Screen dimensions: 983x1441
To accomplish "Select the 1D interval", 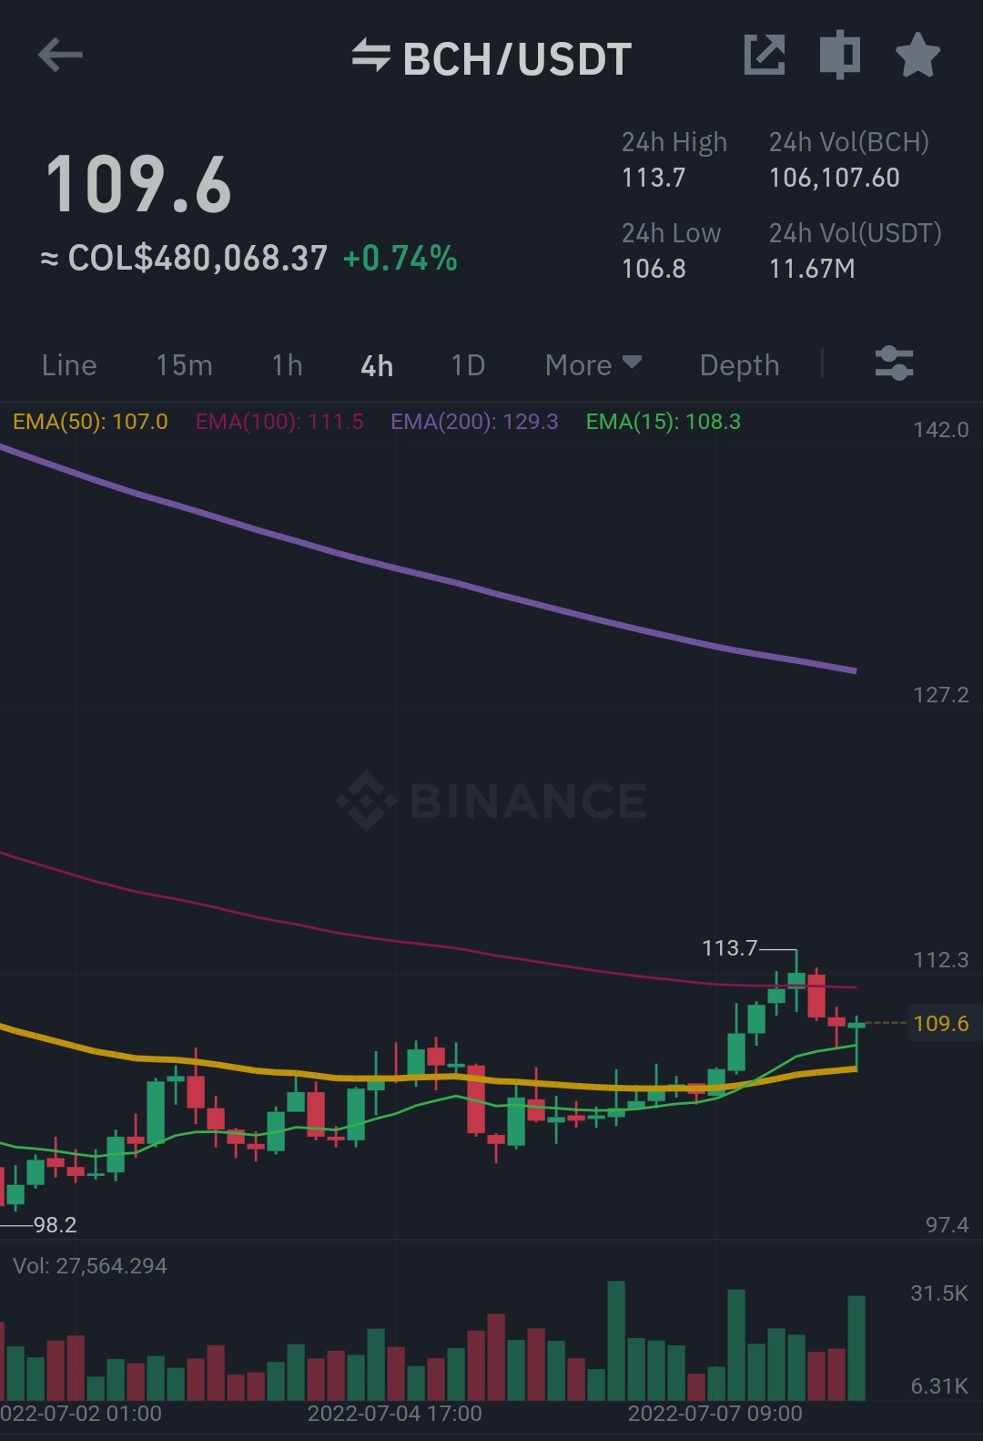I will click(468, 365).
